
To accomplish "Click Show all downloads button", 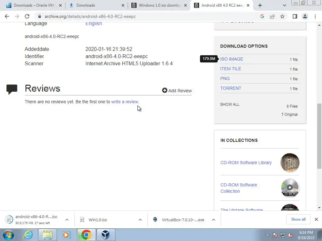I will (x=298, y=219).
